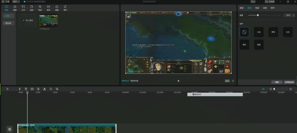Click the 01:00:00 mark on timeline ruler

point(126,92)
